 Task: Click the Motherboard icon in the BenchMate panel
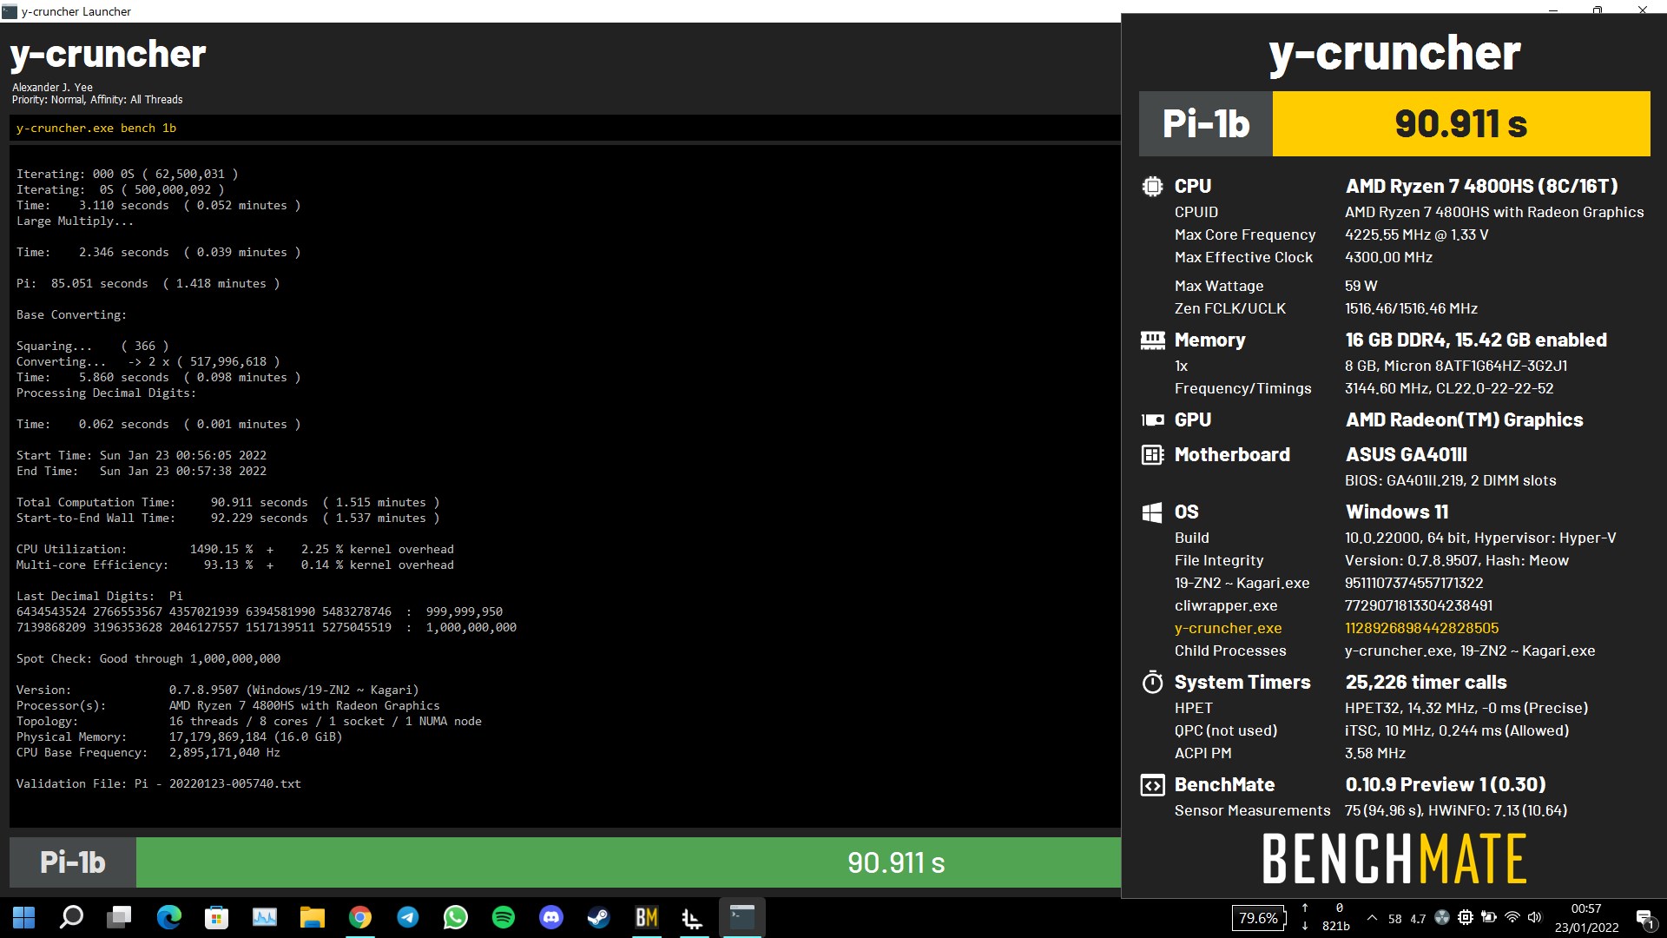coord(1152,454)
